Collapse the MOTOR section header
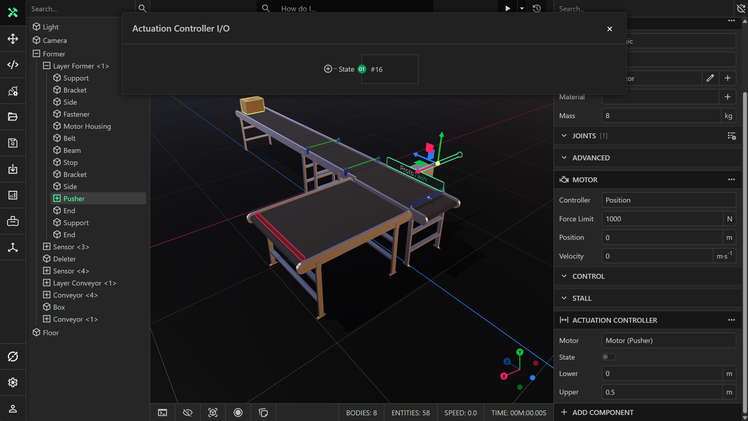748x421 pixels. coord(585,180)
